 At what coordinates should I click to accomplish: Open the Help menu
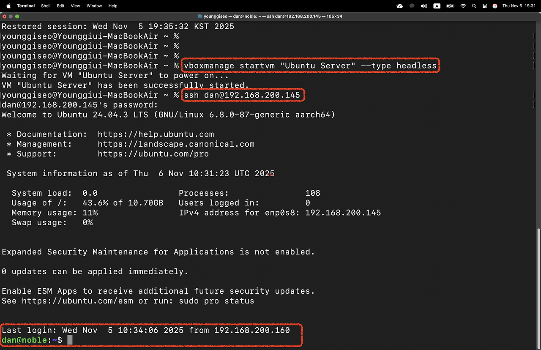[x=113, y=6]
